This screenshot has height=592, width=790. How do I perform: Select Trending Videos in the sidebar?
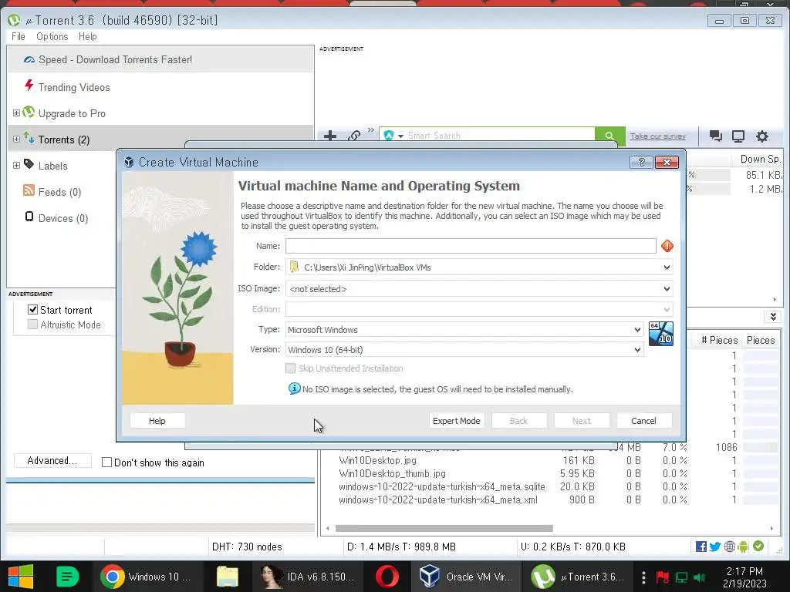point(73,87)
